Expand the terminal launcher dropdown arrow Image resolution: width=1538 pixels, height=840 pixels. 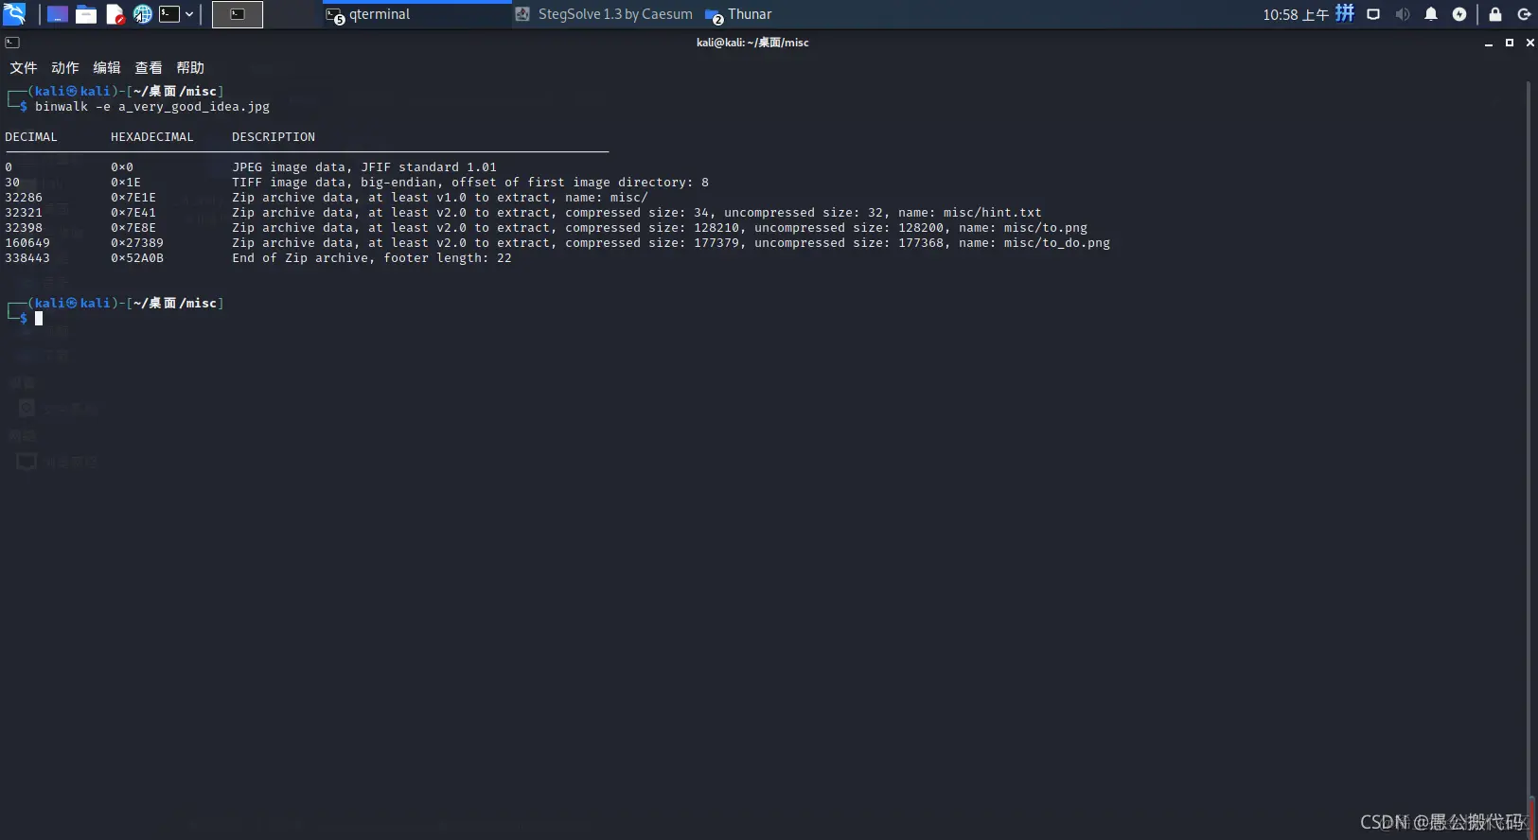pos(189,14)
